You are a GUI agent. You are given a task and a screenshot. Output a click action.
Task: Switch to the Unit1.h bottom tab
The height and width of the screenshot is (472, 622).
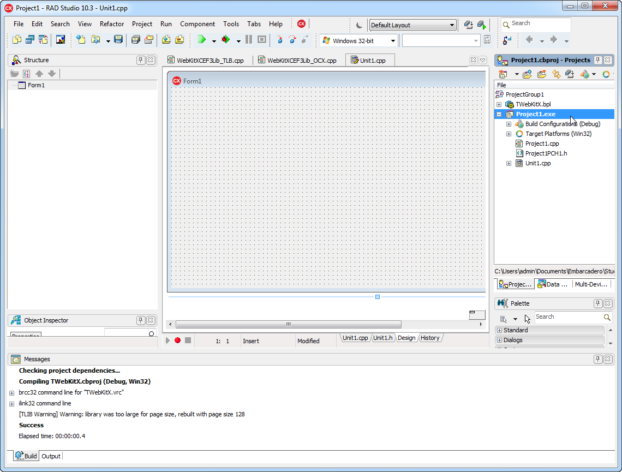click(382, 338)
